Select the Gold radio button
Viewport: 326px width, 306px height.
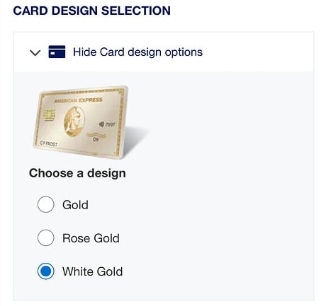click(x=45, y=204)
